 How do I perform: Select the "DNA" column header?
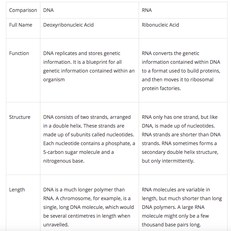48,10
